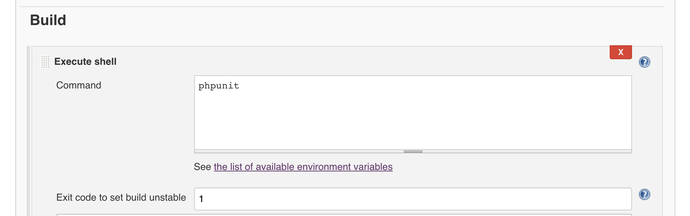The width and height of the screenshot is (690, 216).
Task: Click the value 1 in exit code field
Action: coord(201,199)
